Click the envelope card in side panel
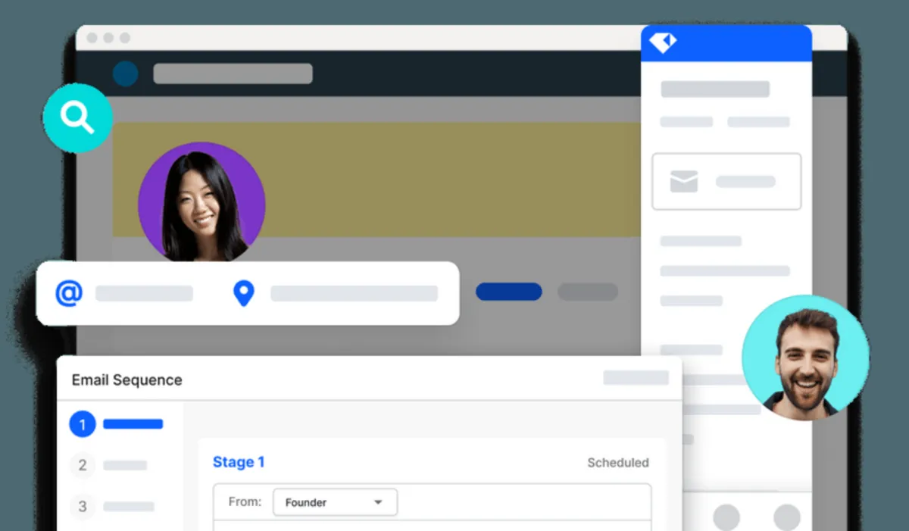This screenshot has height=531, width=909. tap(726, 182)
